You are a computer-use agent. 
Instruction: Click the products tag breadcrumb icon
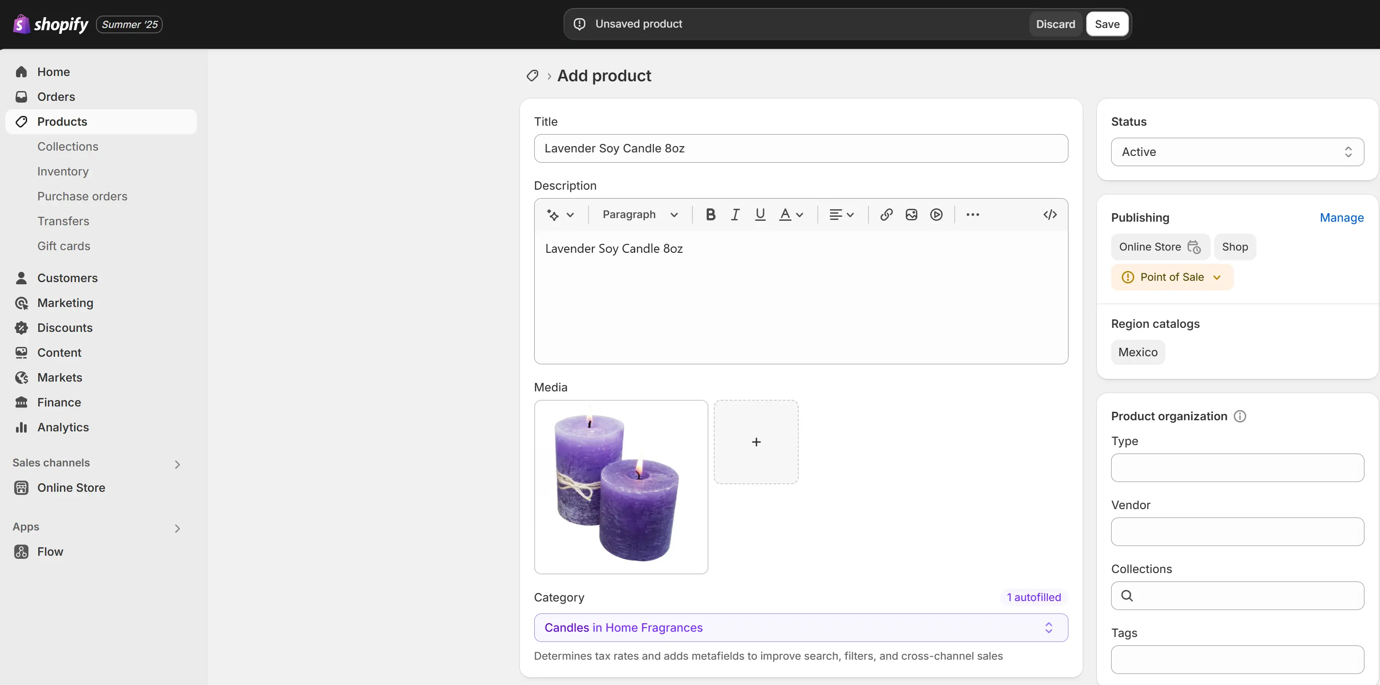(x=532, y=76)
